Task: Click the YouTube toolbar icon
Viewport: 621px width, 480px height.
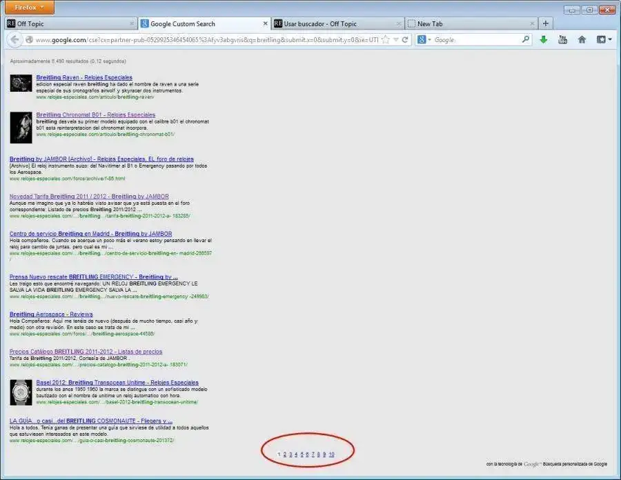Action: 562,40
